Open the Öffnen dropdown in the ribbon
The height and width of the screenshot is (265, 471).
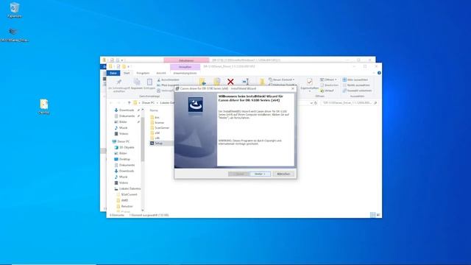coord(328,79)
